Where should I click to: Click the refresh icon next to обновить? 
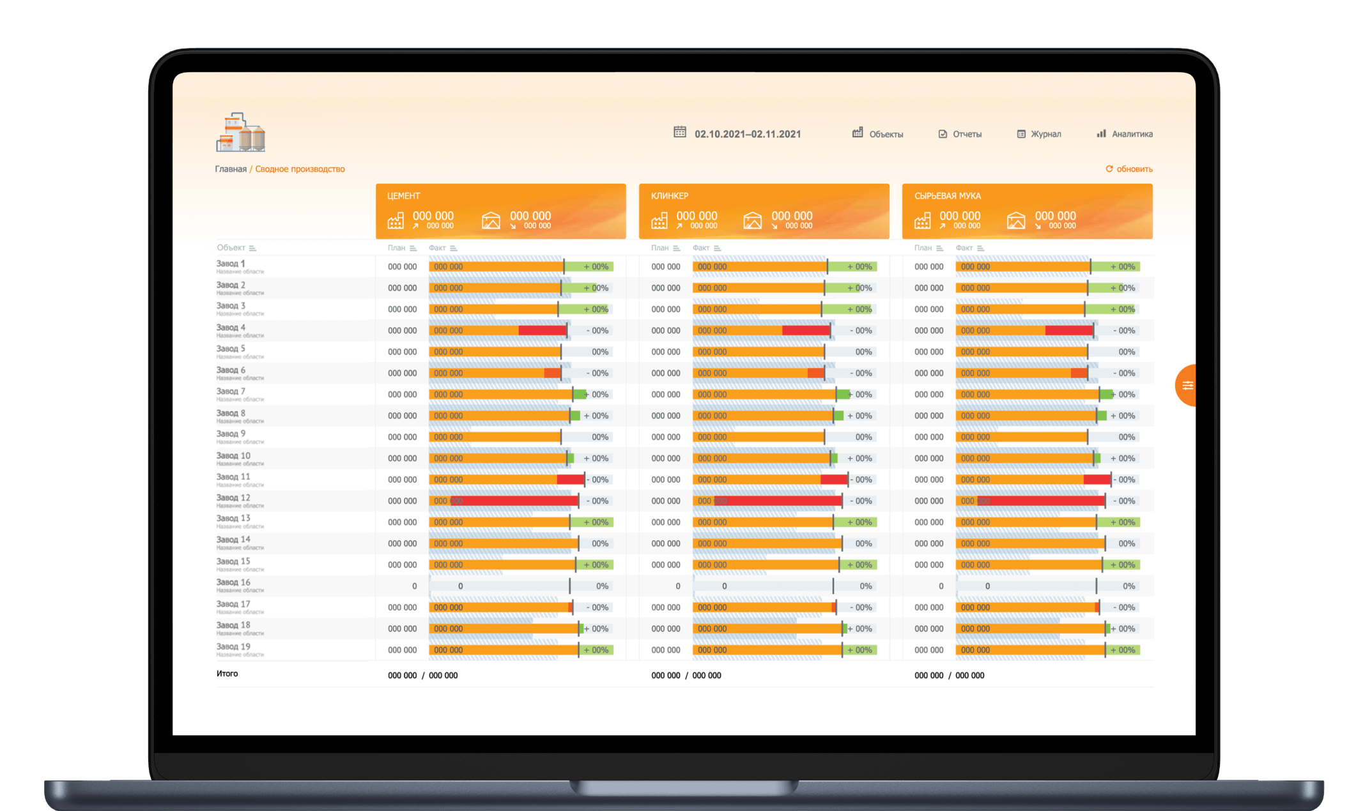[1109, 169]
